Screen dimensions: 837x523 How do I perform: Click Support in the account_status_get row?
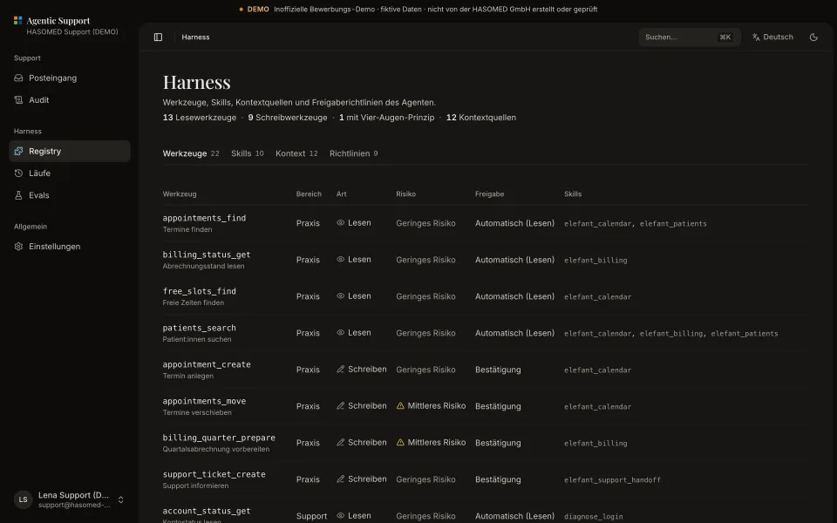coord(311,516)
